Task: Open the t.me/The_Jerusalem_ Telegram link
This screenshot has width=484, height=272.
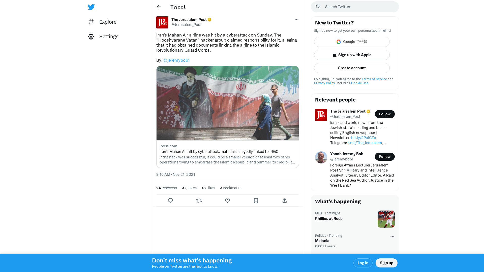Action: coord(367,143)
